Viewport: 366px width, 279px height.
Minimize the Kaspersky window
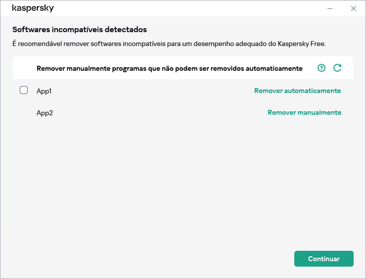[330, 8]
